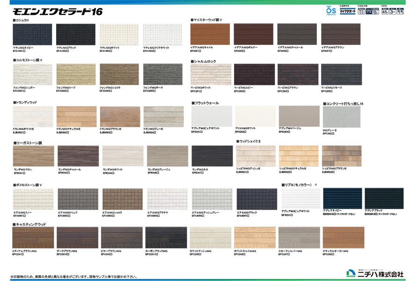Screen dimensions: 412x281
Task: Select the イデアルMGブラウン swatch
Action: click(x=341, y=34)
